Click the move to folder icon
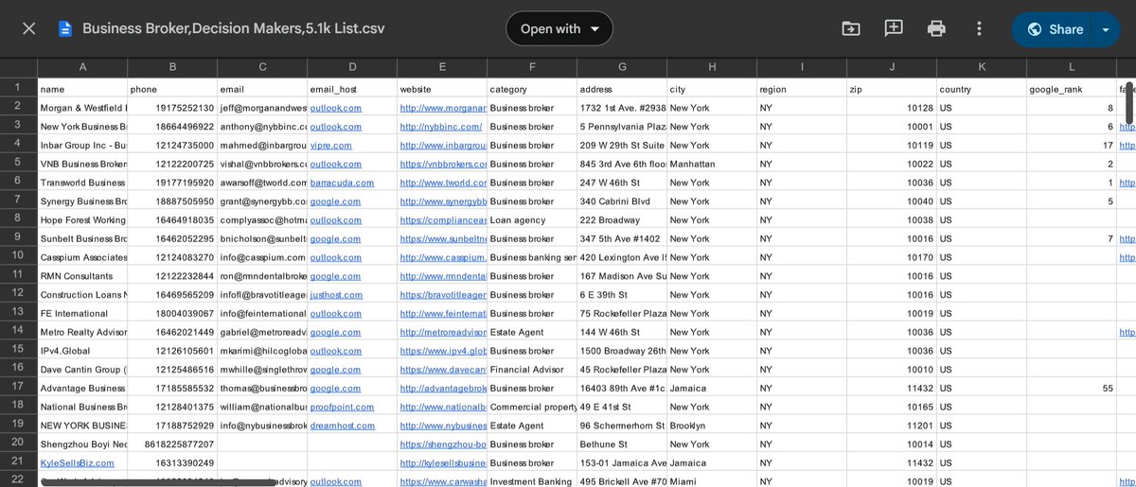 (x=851, y=28)
